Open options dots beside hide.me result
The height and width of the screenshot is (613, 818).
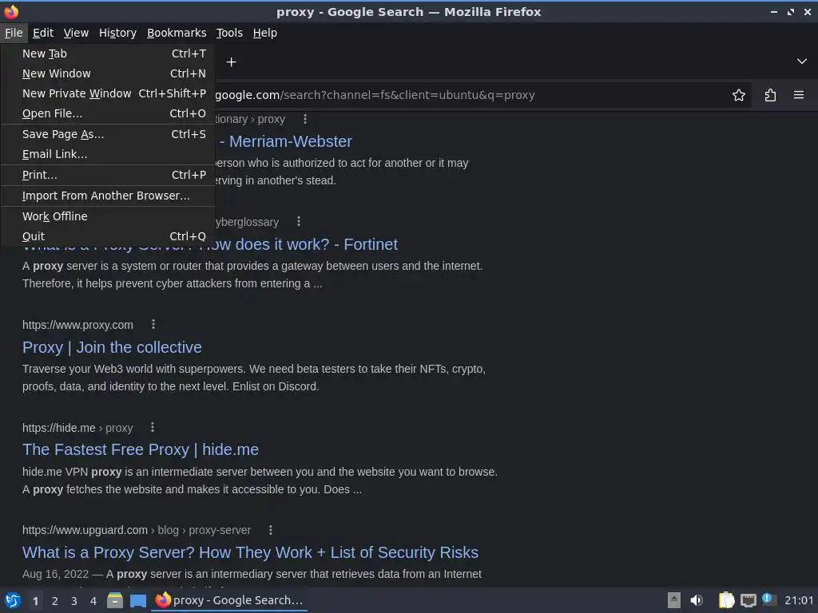tap(153, 428)
